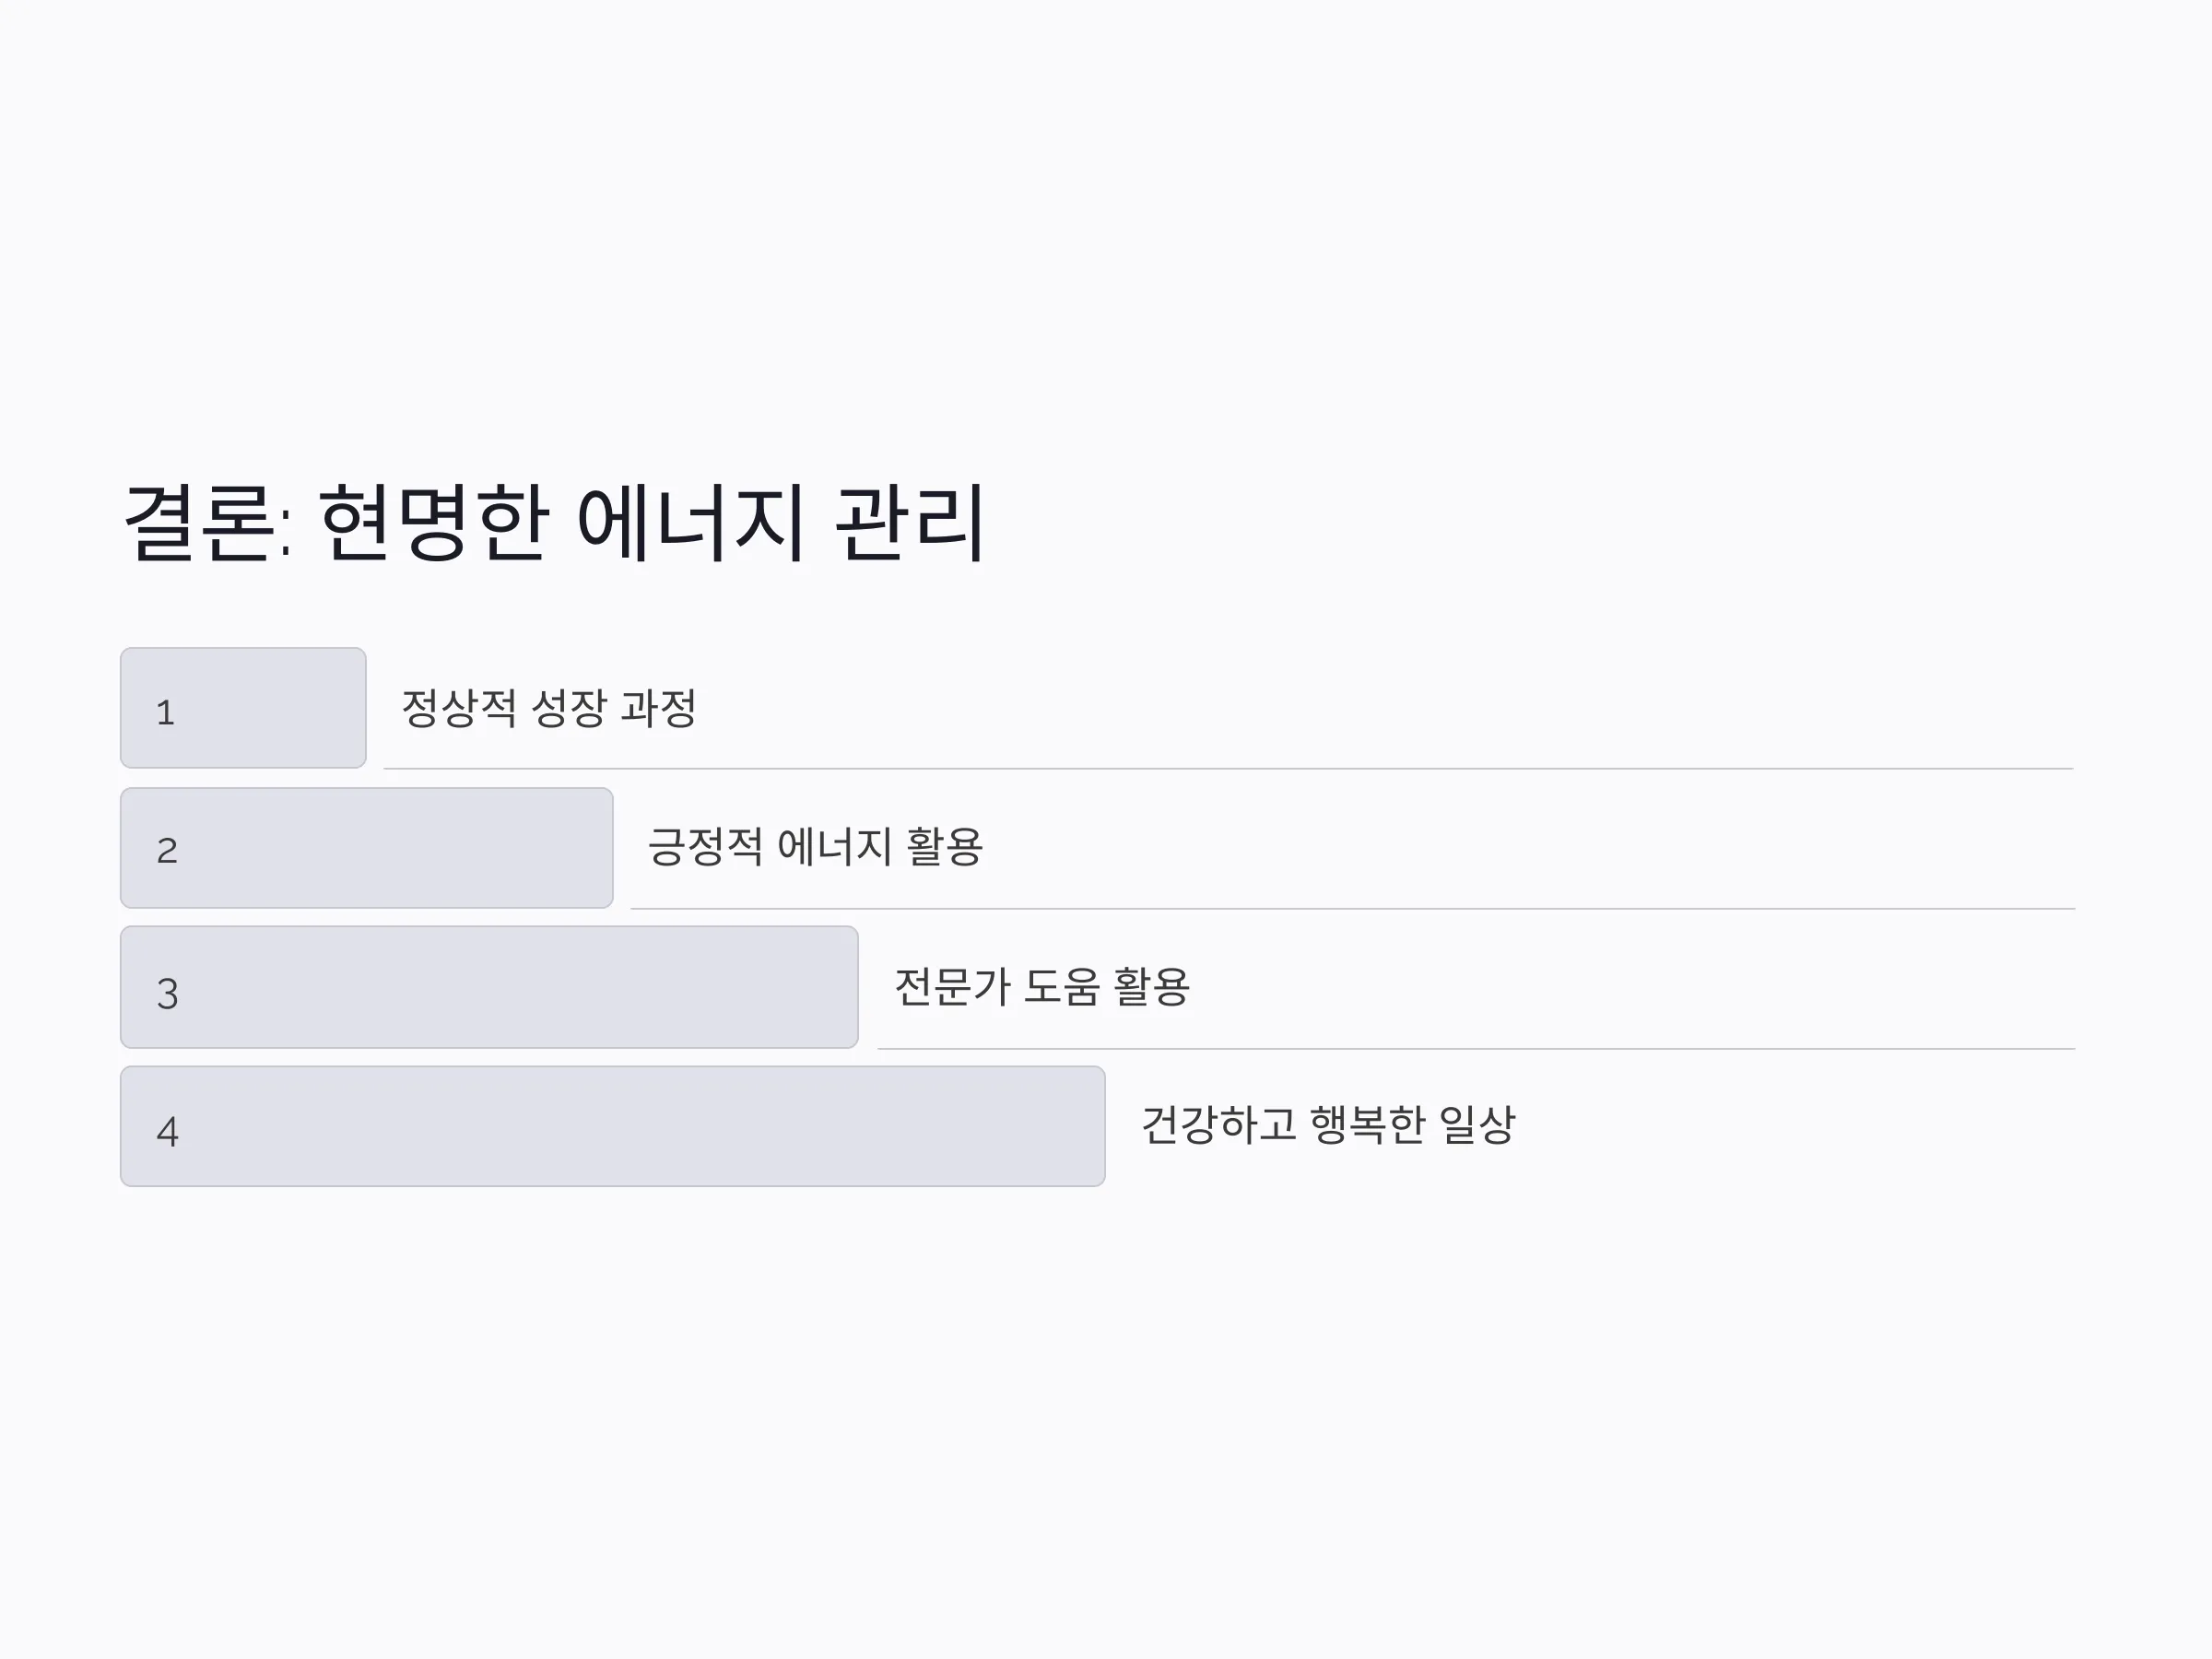
Task: Select the 건강하고 행복한 일상 text
Action: pos(1328,1125)
